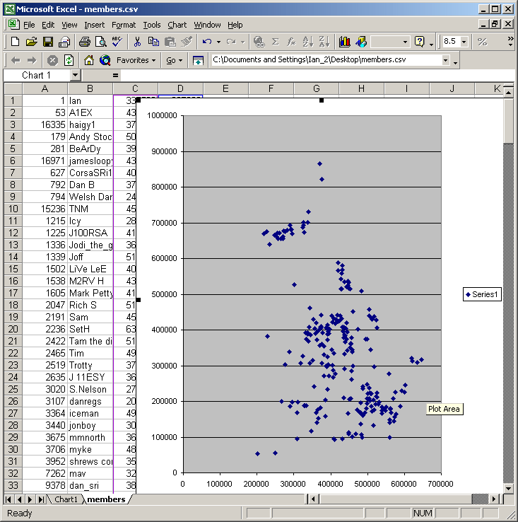Open the Chart menu
The image size is (518, 522).
177,25
